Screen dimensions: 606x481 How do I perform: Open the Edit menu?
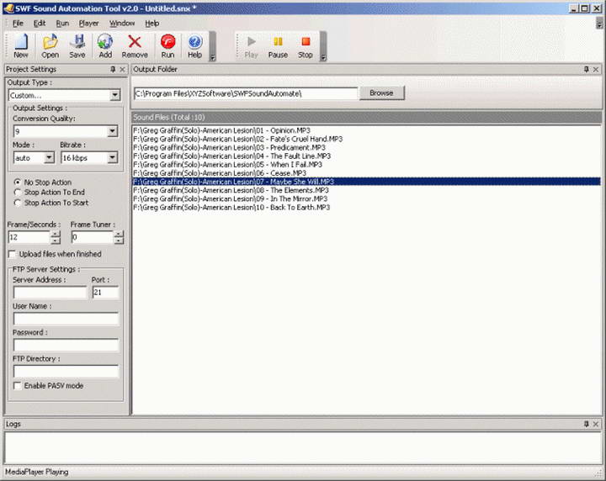(x=40, y=24)
